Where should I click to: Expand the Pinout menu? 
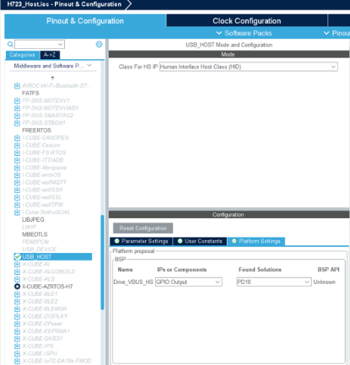point(337,33)
